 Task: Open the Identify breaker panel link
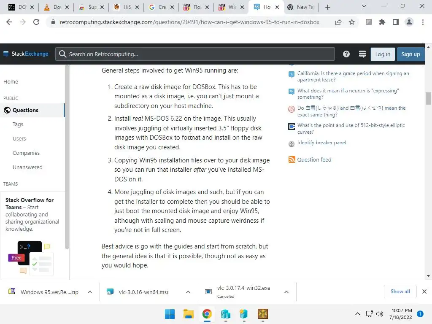coord(321,143)
